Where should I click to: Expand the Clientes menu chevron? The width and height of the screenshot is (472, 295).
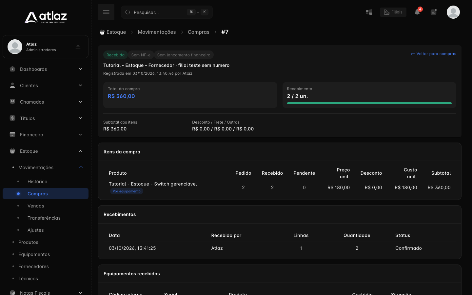[x=80, y=86]
